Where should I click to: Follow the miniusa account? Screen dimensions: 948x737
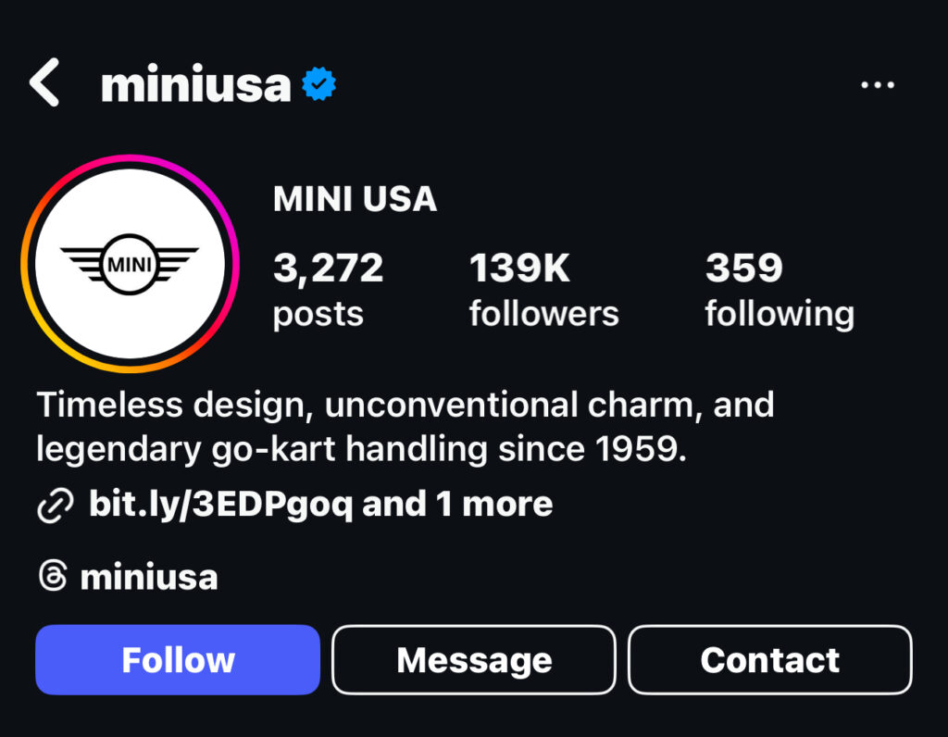[x=178, y=659]
